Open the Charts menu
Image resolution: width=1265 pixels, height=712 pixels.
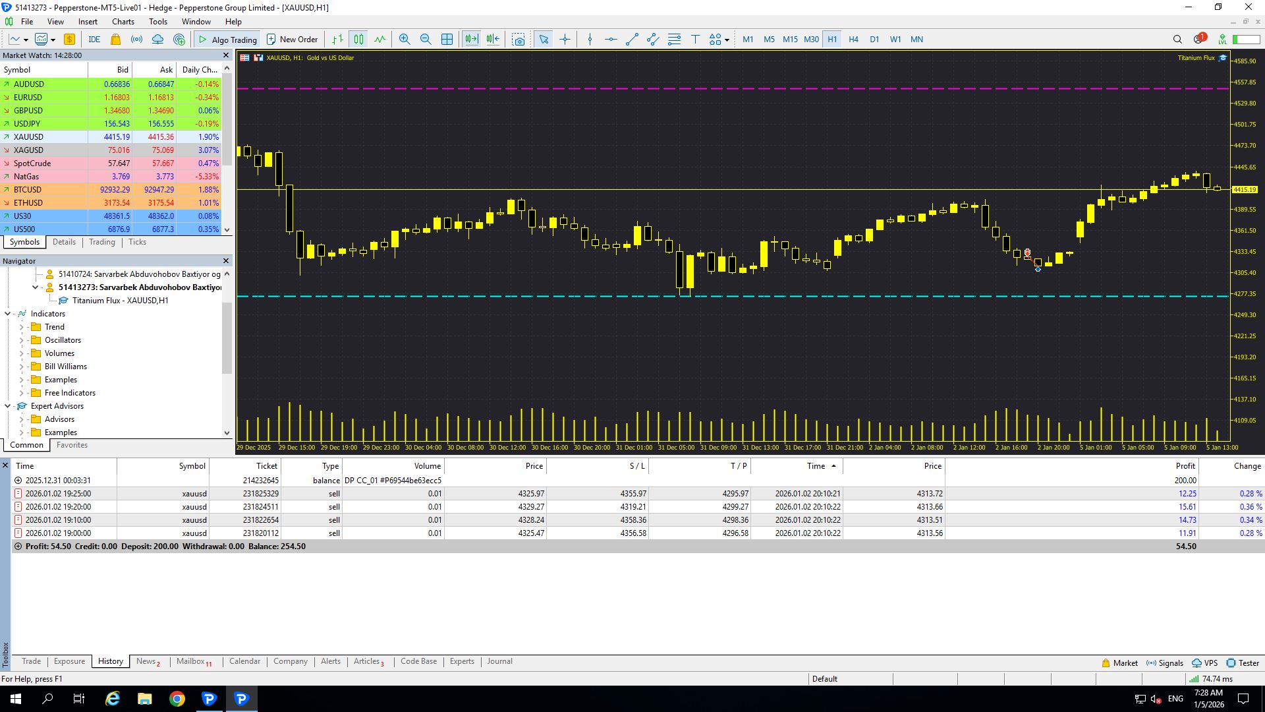tap(123, 22)
